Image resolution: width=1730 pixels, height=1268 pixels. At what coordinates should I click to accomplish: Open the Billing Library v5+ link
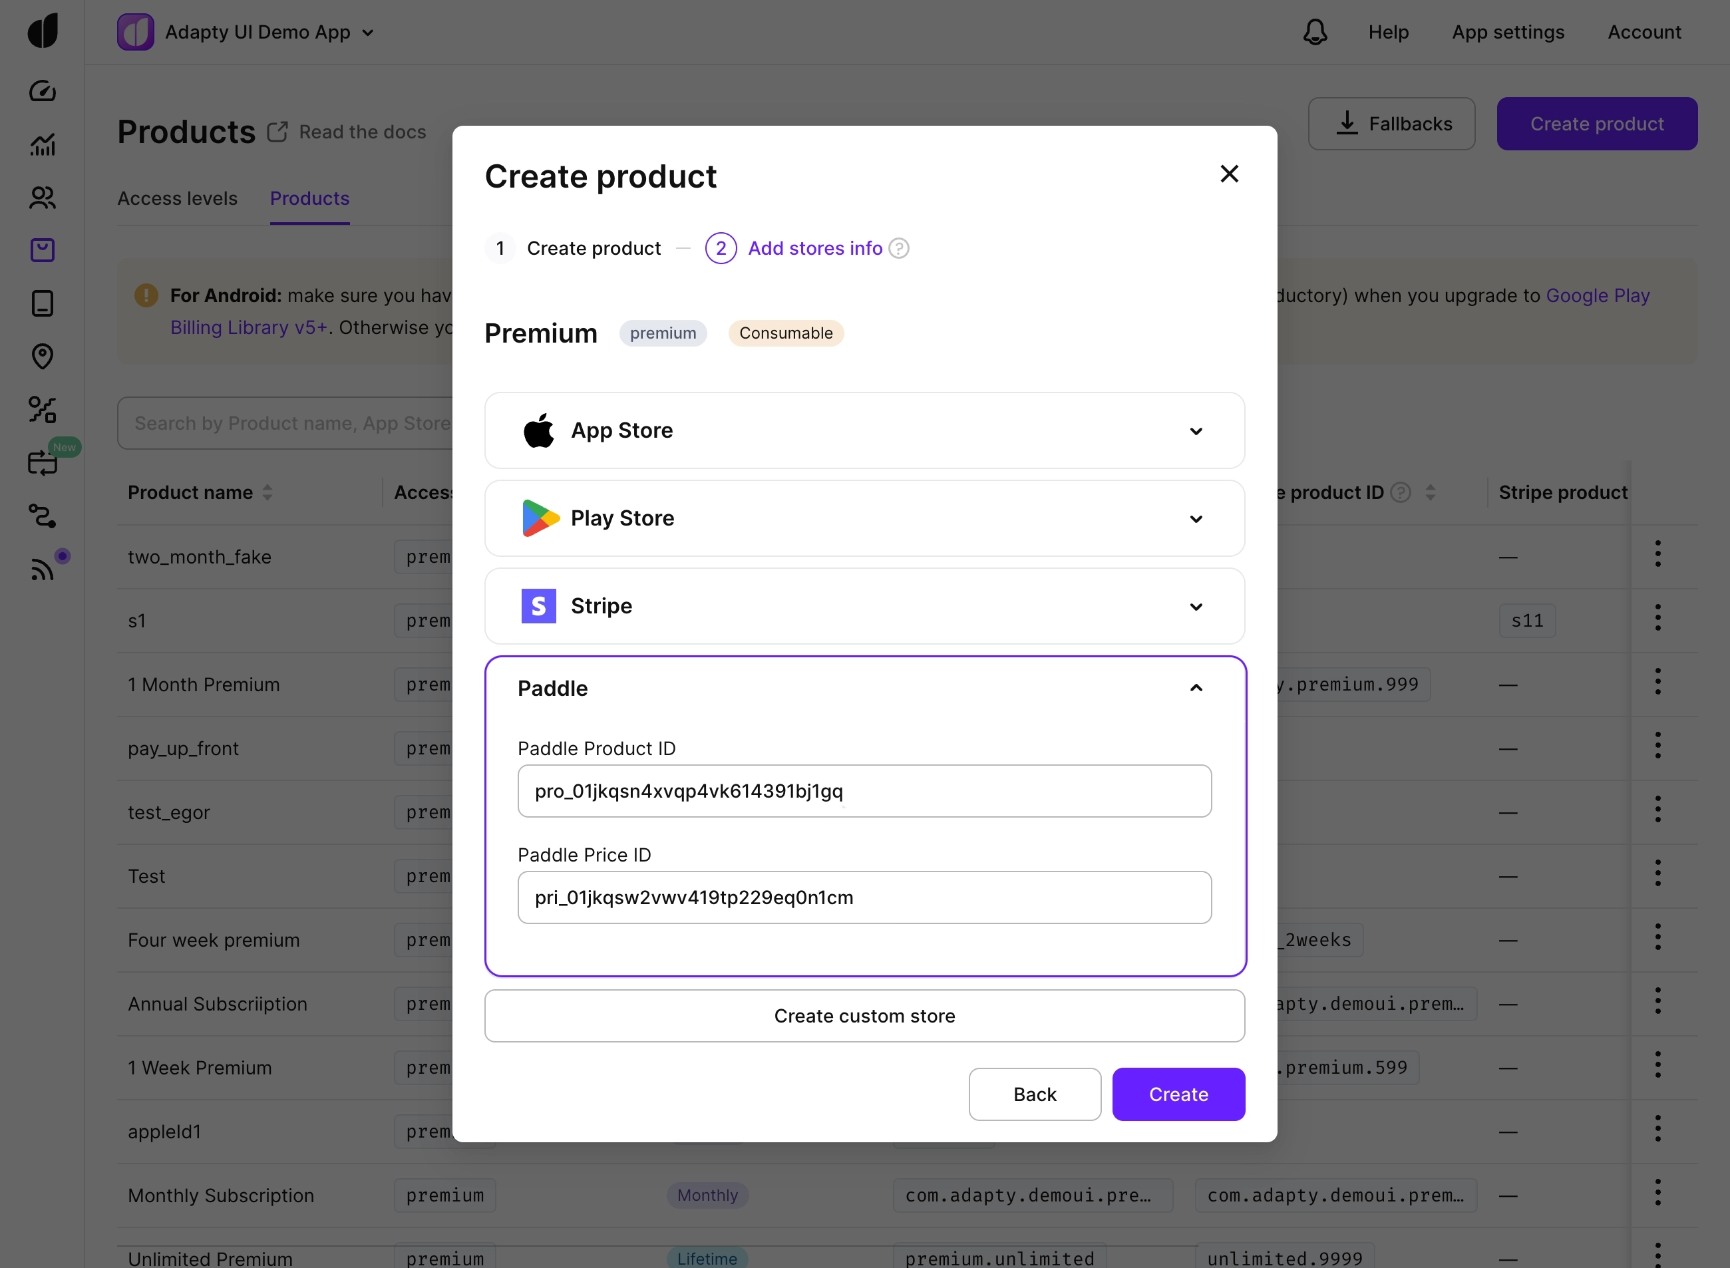[248, 327]
